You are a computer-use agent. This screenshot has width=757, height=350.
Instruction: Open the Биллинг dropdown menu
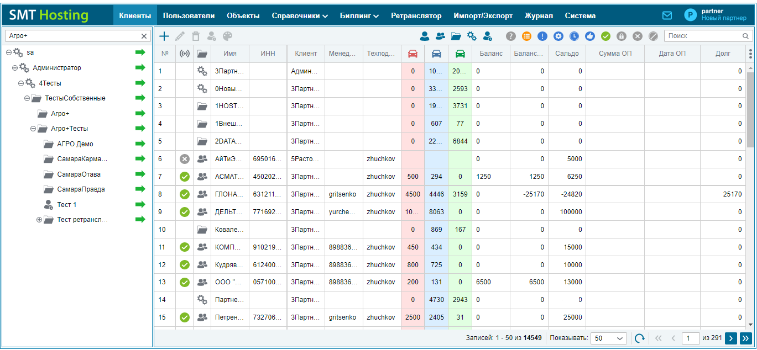pyautogui.click(x=359, y=16)
